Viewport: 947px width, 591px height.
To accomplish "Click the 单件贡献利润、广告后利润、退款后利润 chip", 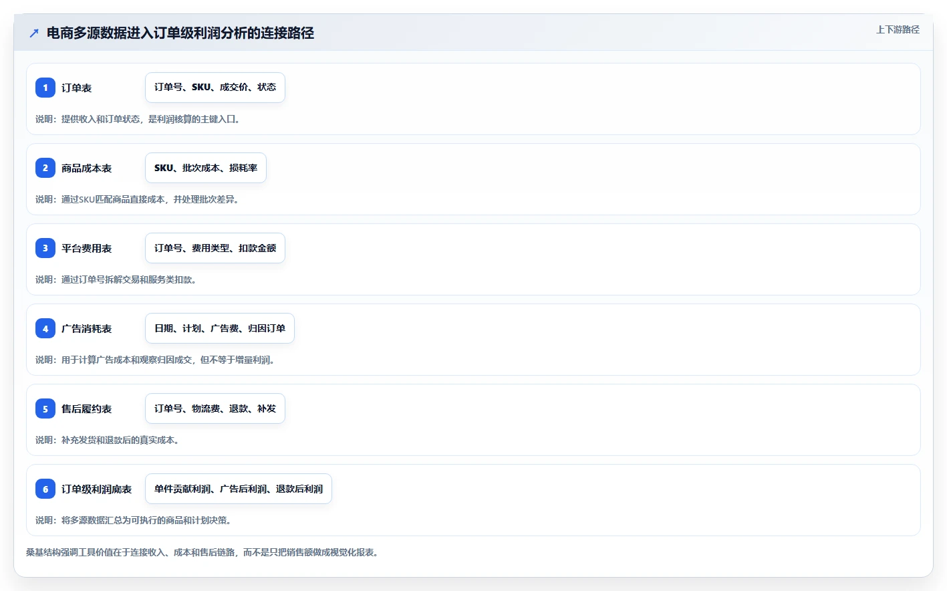I will coord(239,489).
